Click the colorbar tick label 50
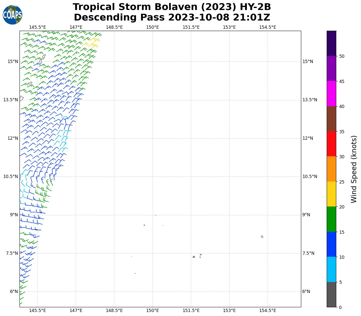 (342, 56)
